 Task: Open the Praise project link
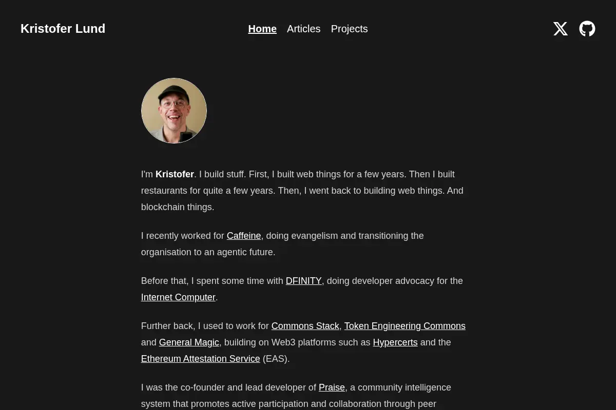coord(332,387)
